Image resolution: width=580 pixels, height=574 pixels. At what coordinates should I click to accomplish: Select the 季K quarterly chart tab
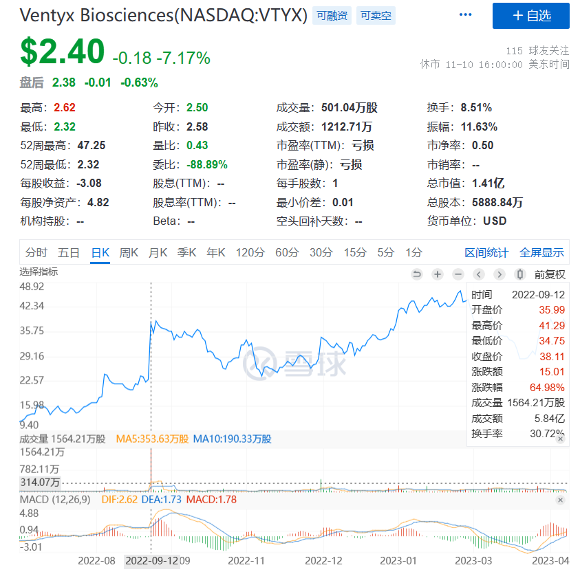187,252
